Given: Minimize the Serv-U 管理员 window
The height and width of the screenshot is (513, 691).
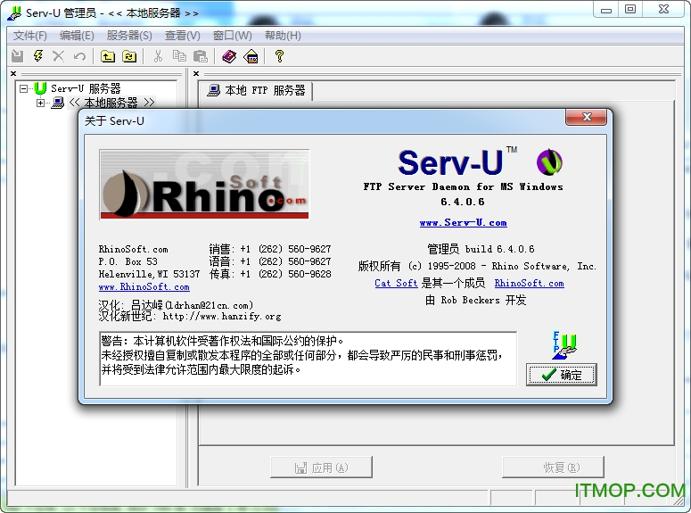Looking at the screenshot, I should (606, 9).
